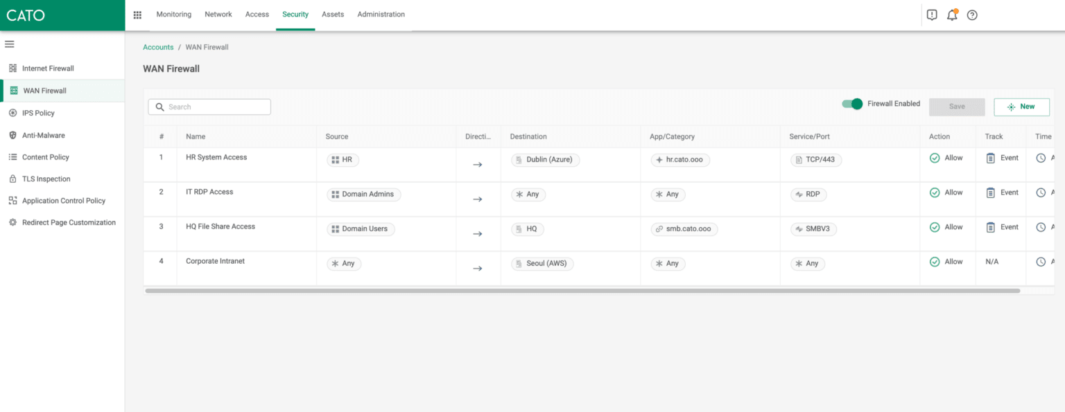Toggle the Firewall Enabled switch

pyautogui.click(x=852, y=104)
